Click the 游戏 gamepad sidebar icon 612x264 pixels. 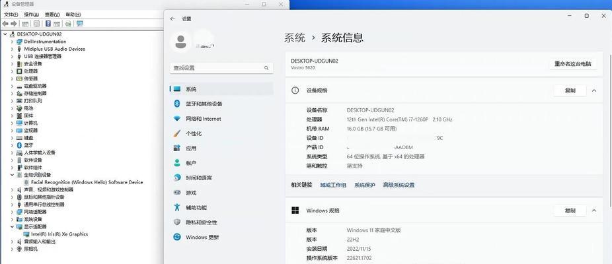click(x=177, y=193)
